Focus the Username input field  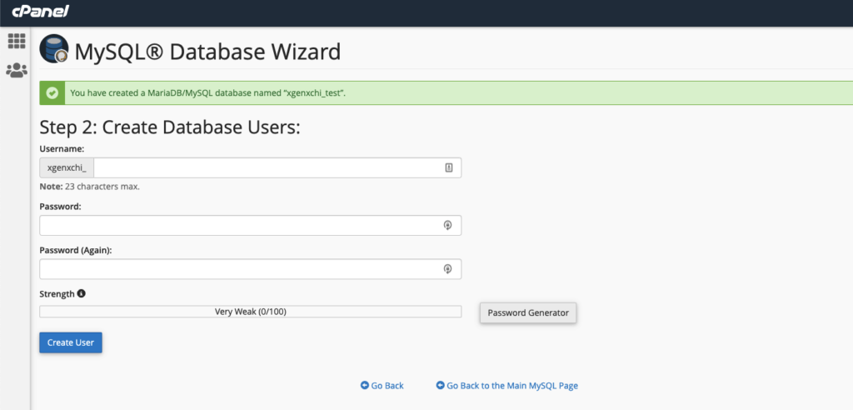pyautogui.click(x=267, y=167)
